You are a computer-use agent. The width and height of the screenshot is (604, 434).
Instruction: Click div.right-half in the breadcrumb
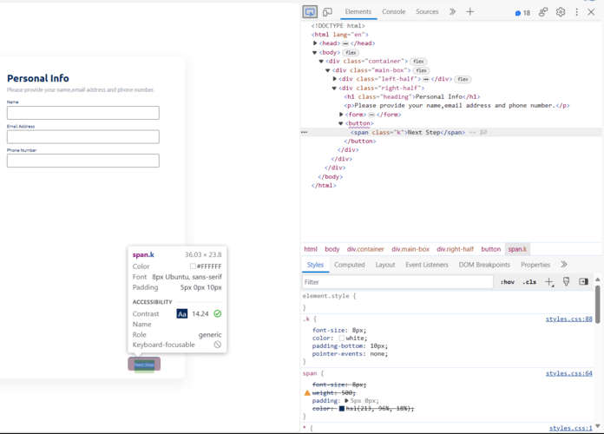455,249
